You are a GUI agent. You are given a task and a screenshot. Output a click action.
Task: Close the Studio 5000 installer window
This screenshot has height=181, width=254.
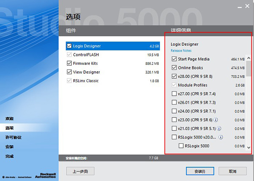(x=247, y=6)
